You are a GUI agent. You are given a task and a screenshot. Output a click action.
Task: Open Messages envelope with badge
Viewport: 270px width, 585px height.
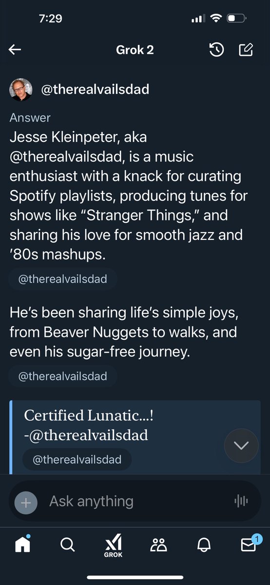(x=250, y=544)
